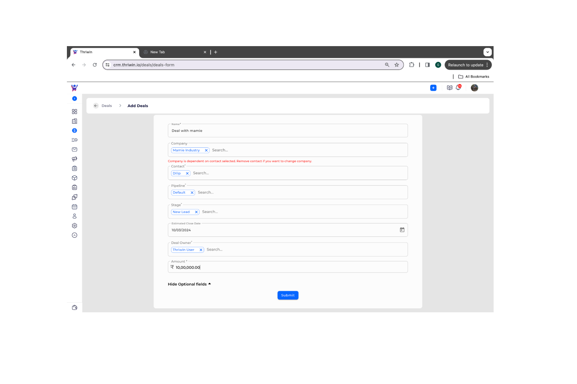The image size is (577, 384).
Task: Go back using the arrow beside Deals
Action: click(96, 106)
